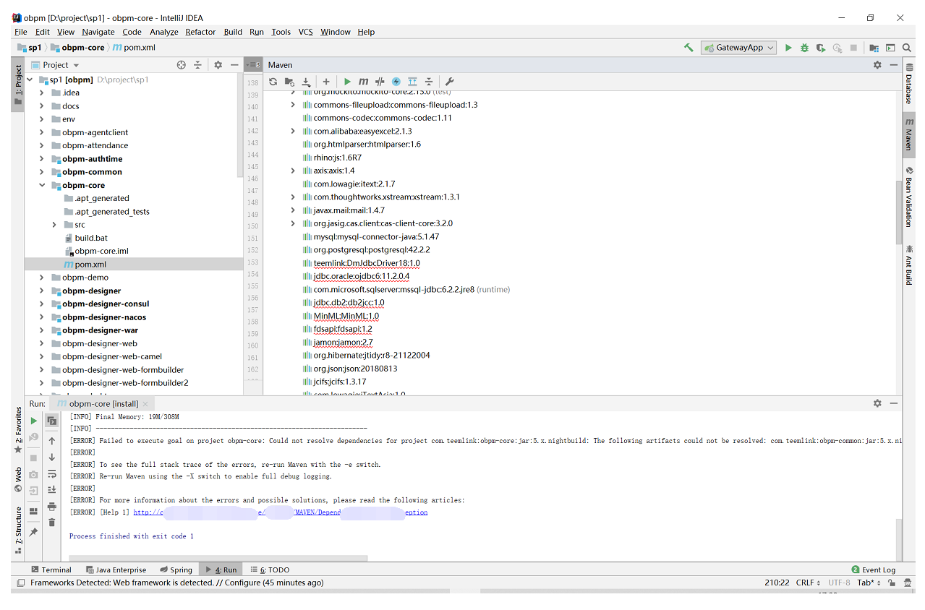Download Sources and Documentation in the Maven toolbar
This screenshot has width=925, height=610.
[x=306, y=82]
